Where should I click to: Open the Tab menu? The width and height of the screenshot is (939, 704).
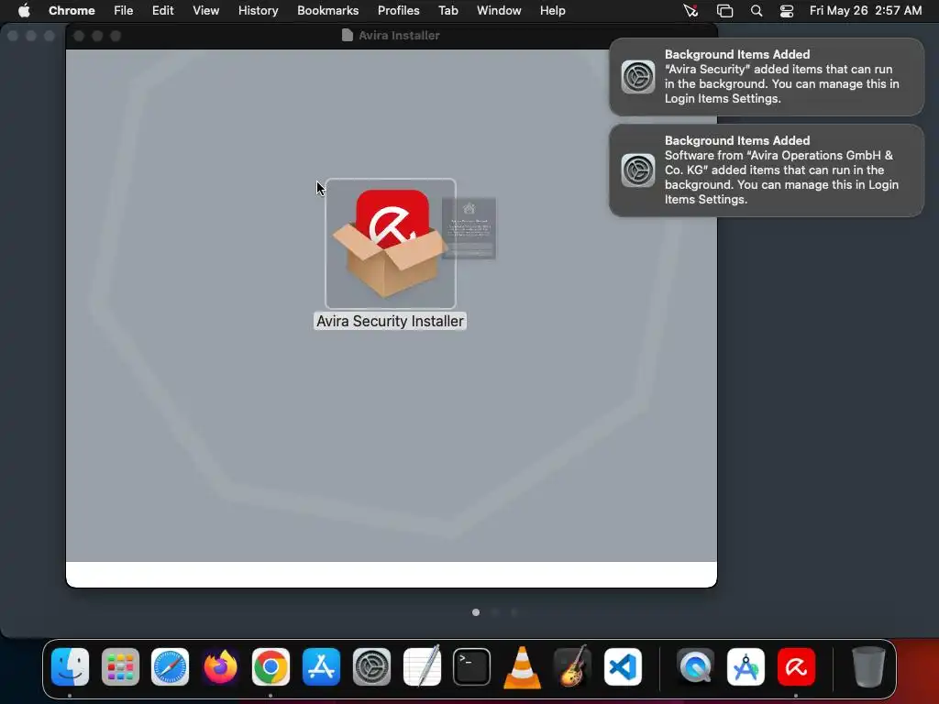click(447, 11)
